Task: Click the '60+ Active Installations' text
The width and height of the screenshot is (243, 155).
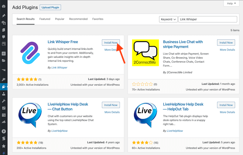Action: coord(146,148)
